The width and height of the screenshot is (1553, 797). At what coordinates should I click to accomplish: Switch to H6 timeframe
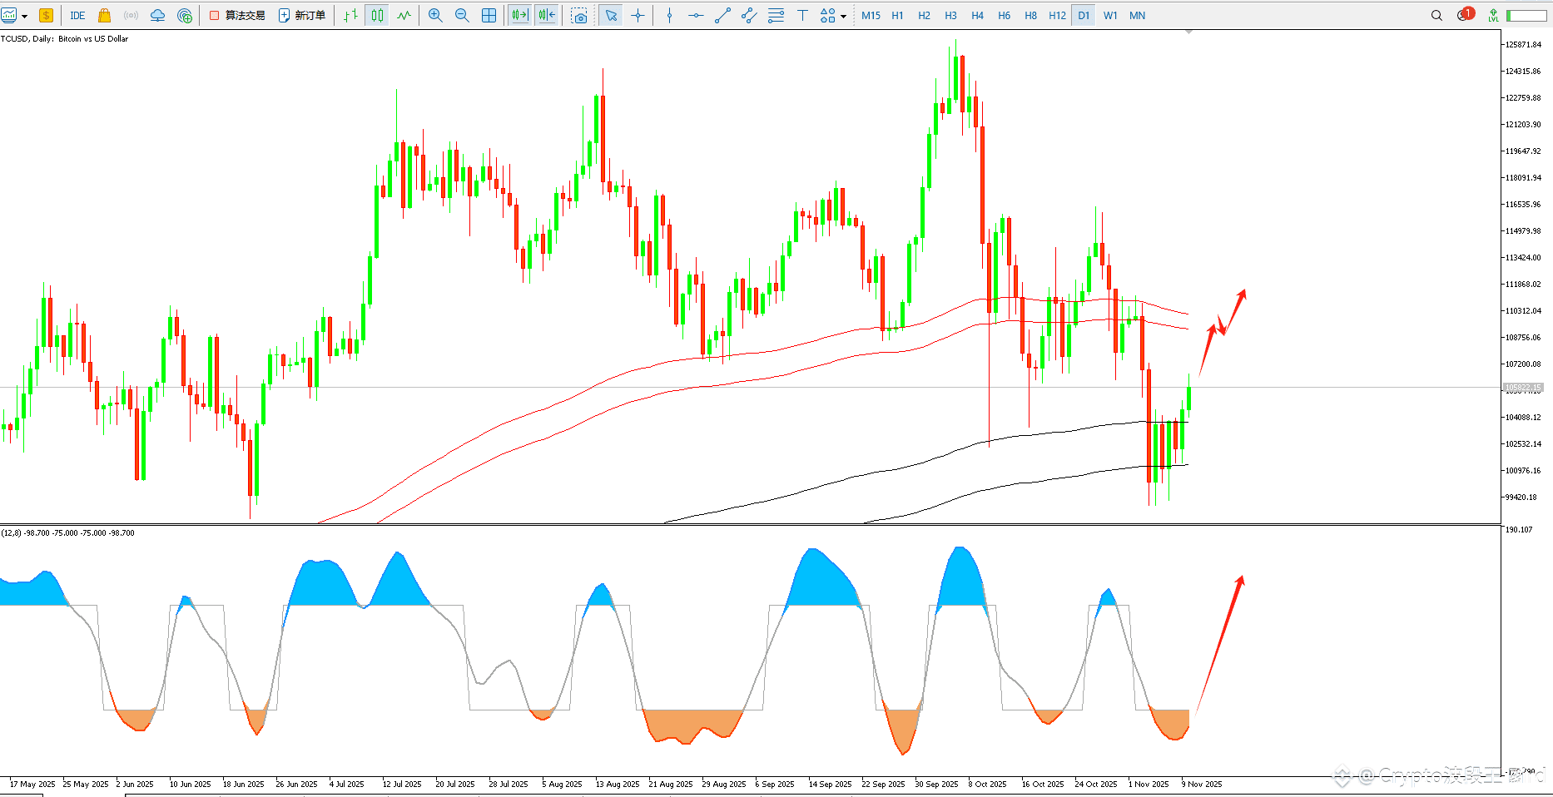pos(1004,15)
